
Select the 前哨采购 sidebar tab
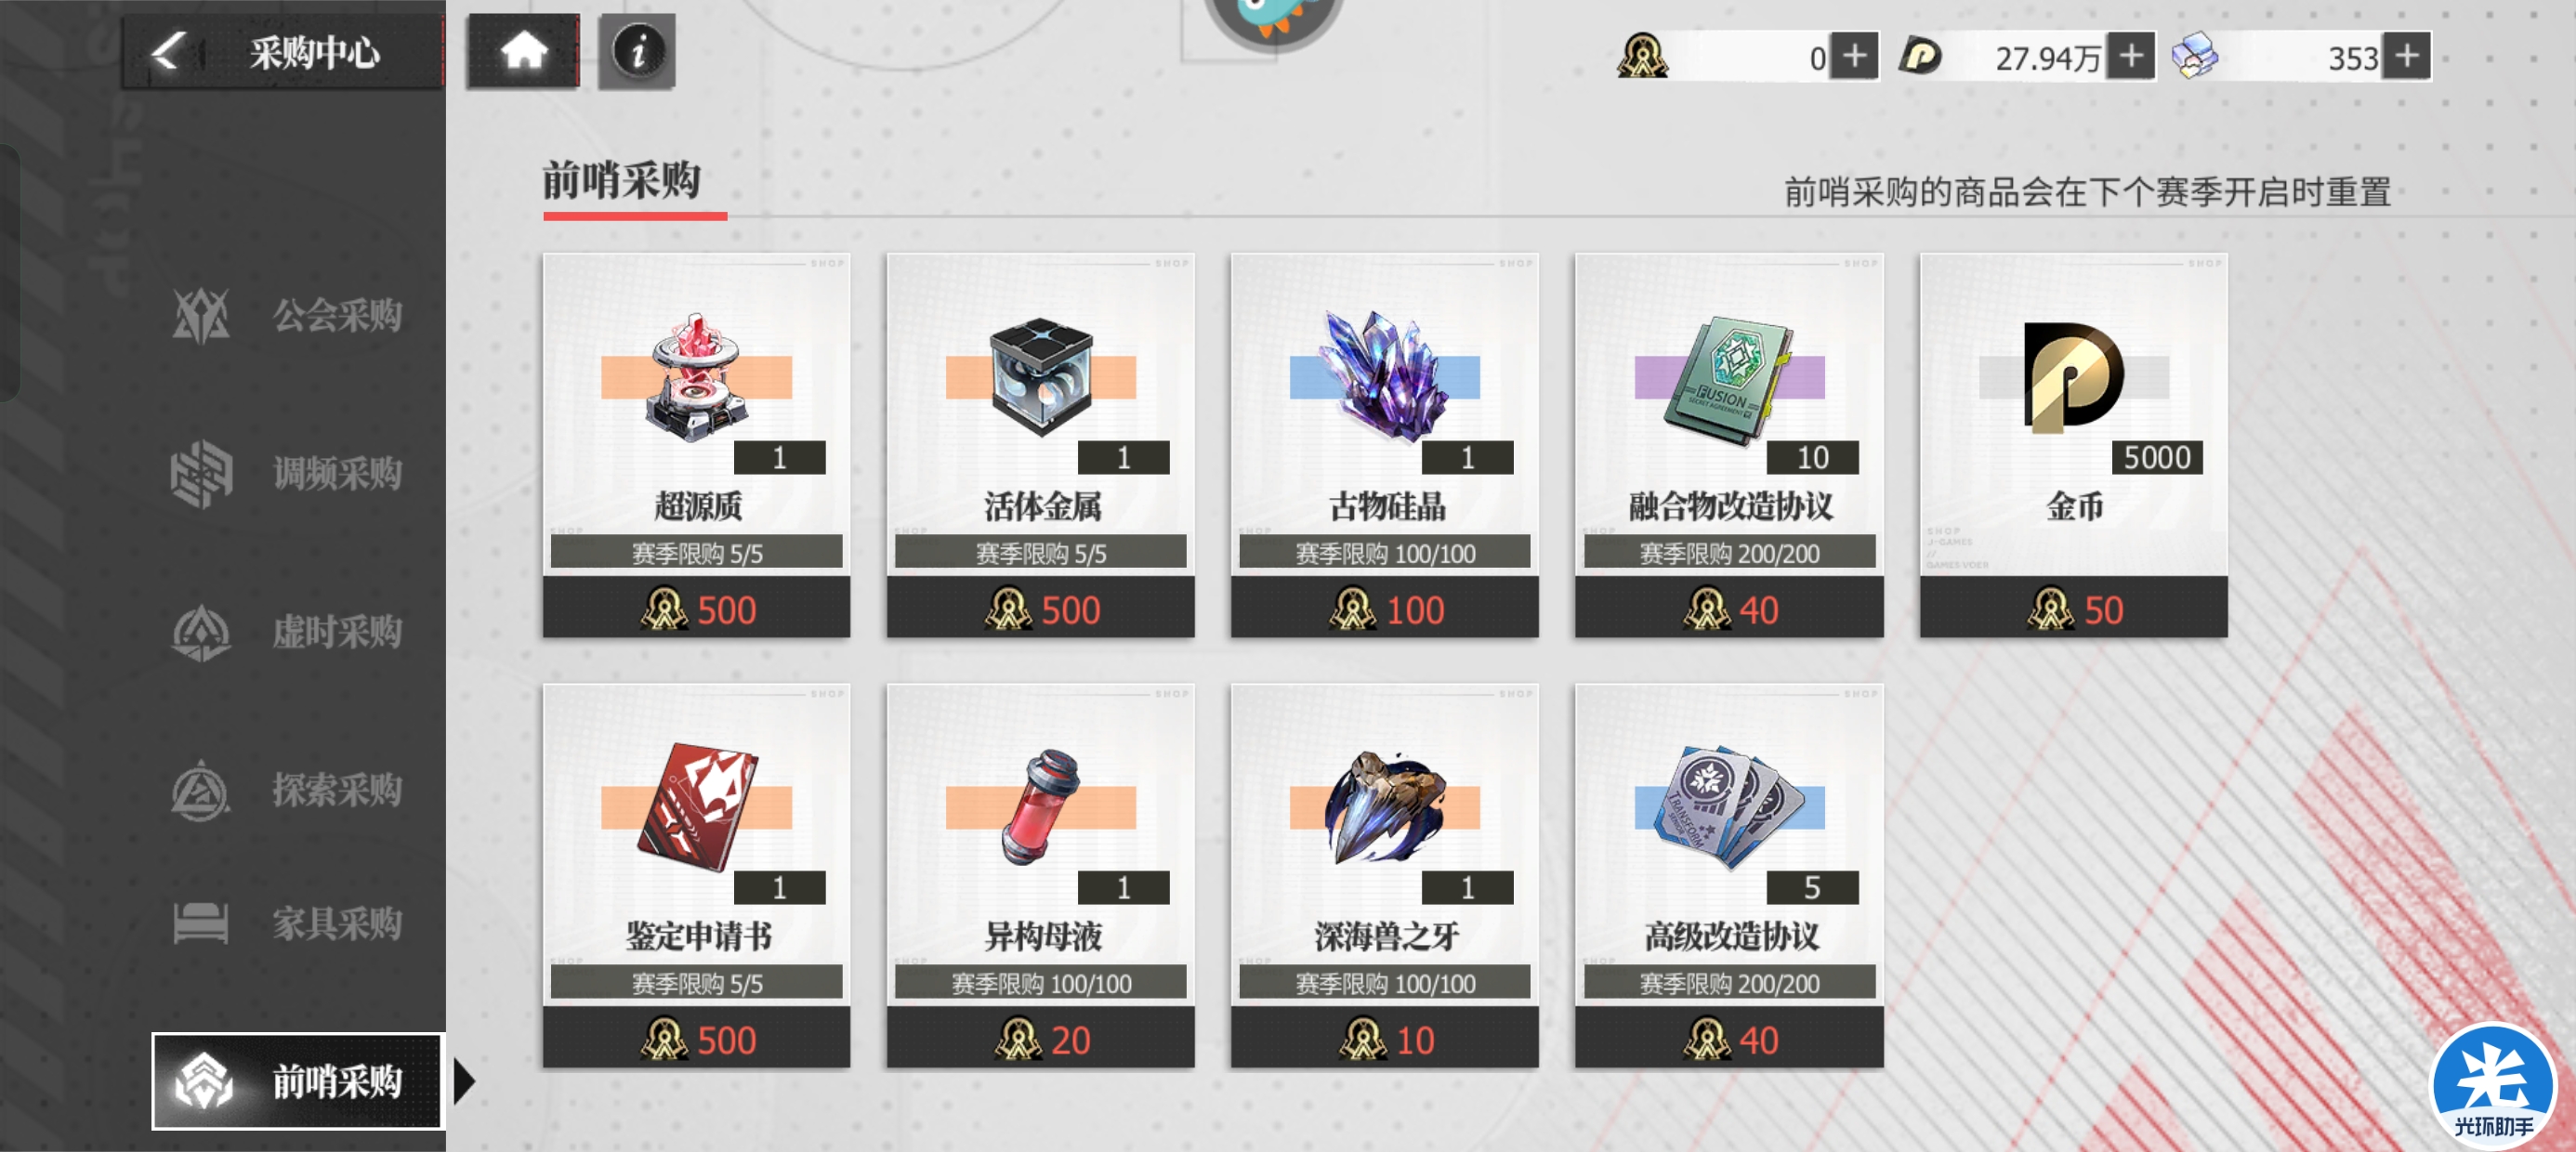pyautogui.click(x=297, y=1081)
